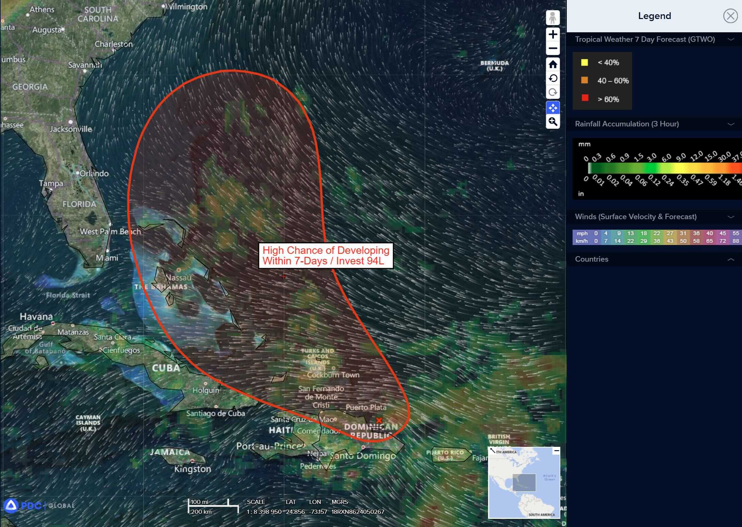Select the zoom-to-area magnifier tool

pos(553,122)
